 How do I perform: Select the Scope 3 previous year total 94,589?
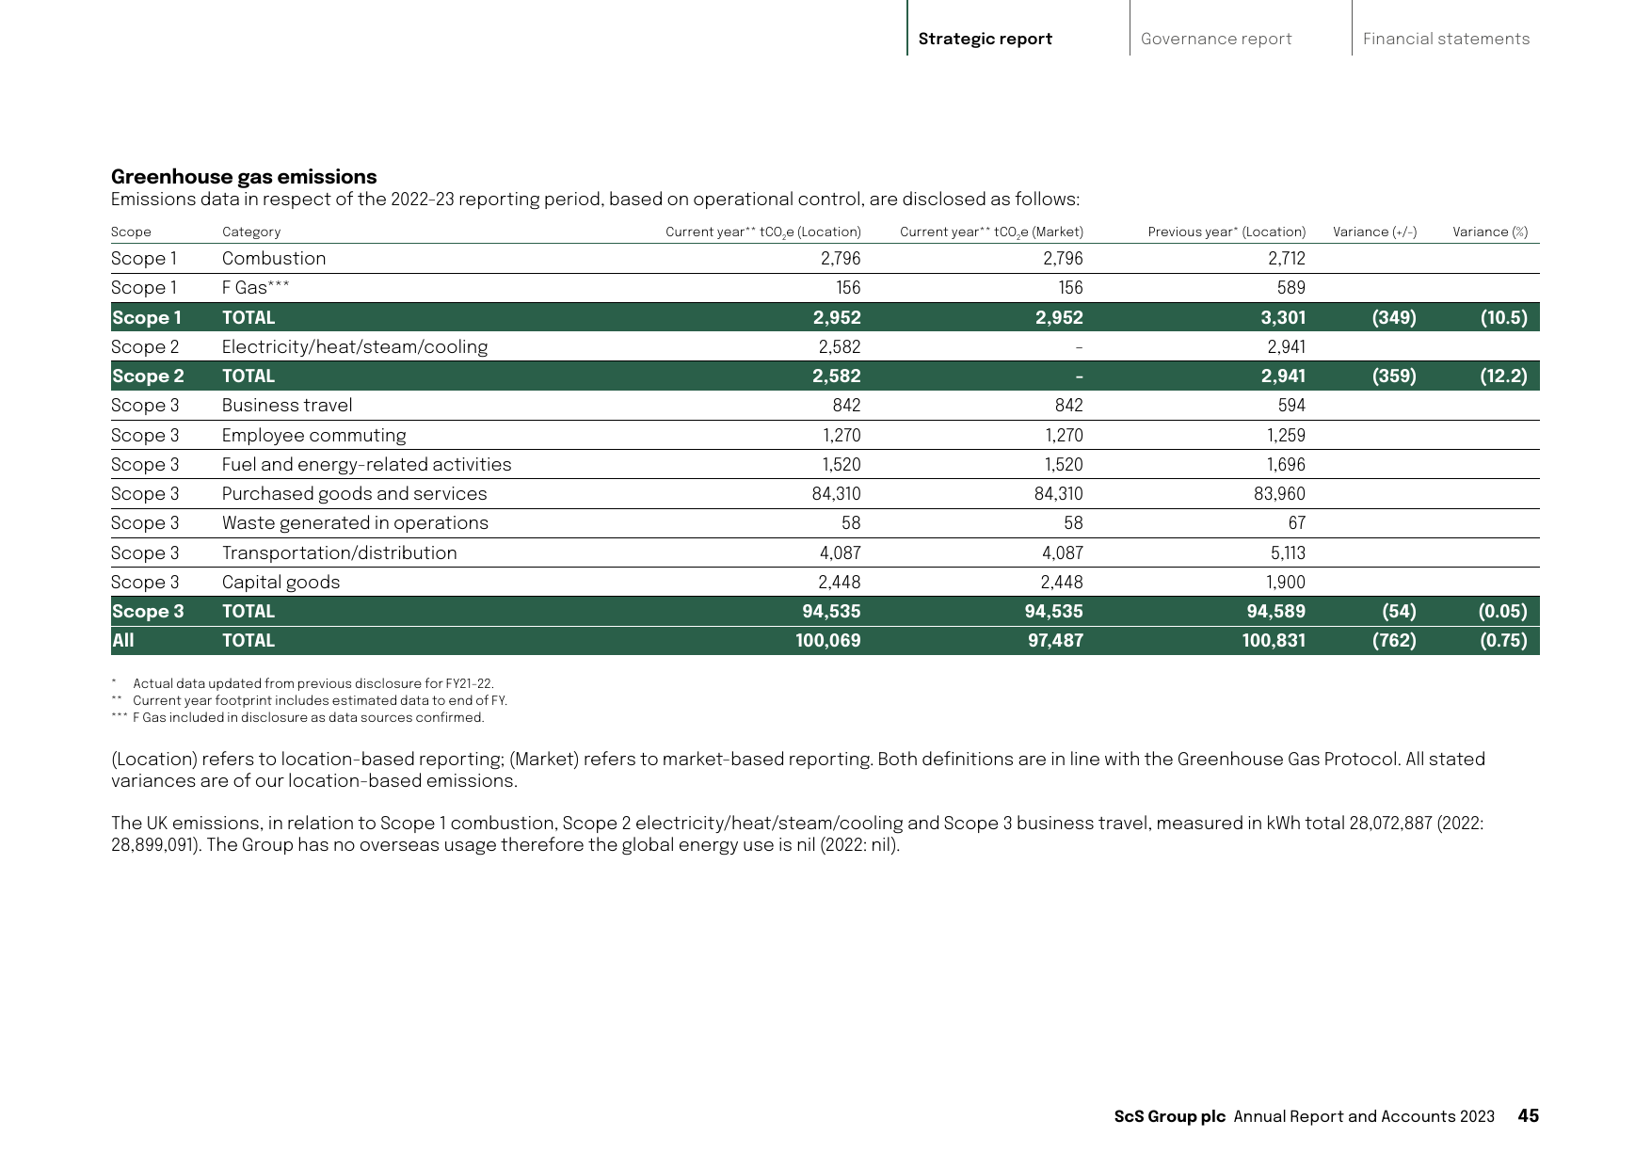click(1275, 612)
